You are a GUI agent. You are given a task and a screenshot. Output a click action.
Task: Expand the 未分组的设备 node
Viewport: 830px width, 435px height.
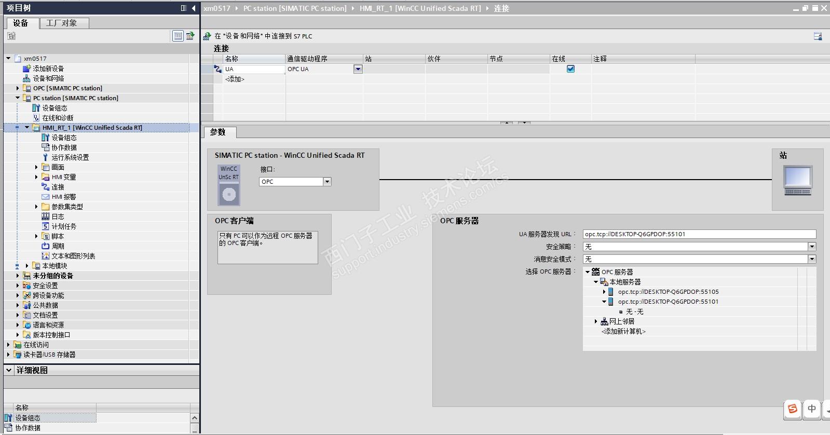click(x=18, y=276)
